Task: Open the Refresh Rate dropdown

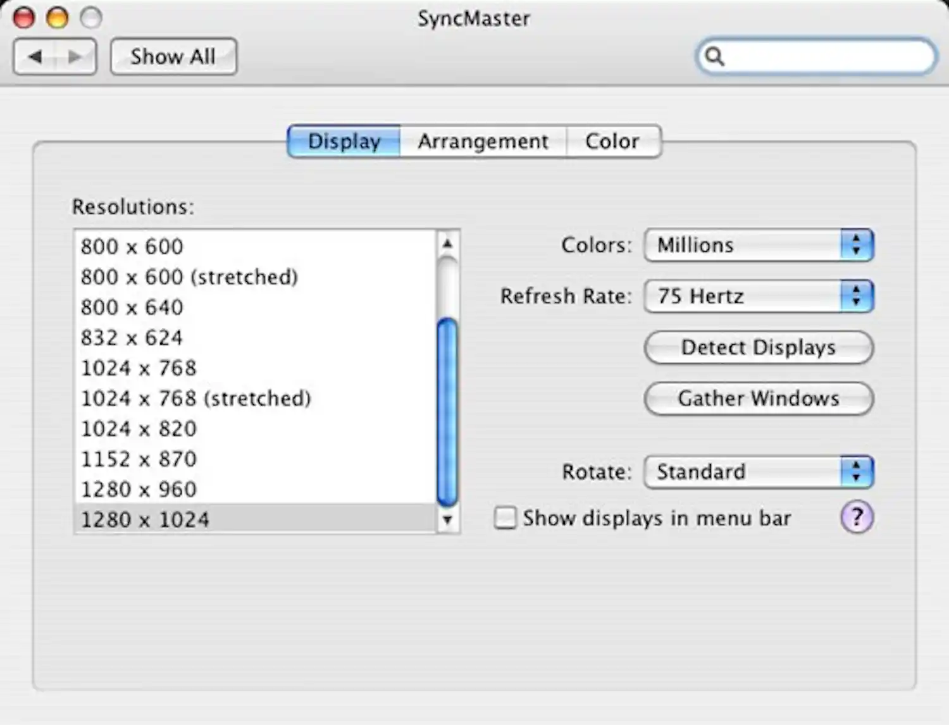Action: point(747,296)
